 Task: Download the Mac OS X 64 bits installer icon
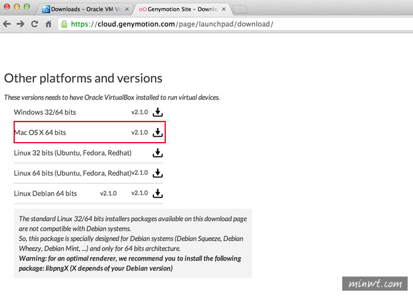click(x=158, y=133)
